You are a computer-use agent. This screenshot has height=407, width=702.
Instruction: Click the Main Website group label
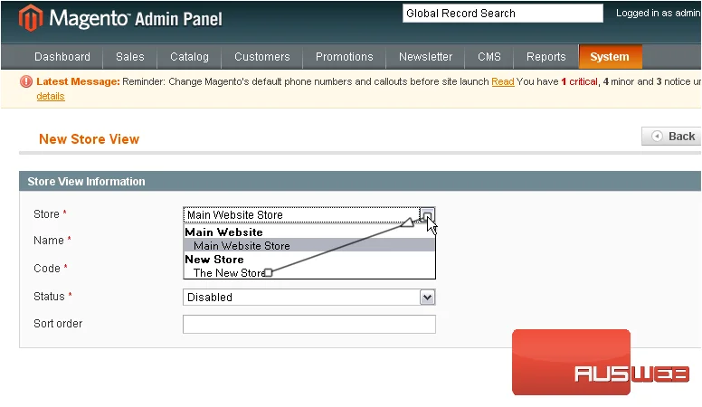[x=223, y=232]
